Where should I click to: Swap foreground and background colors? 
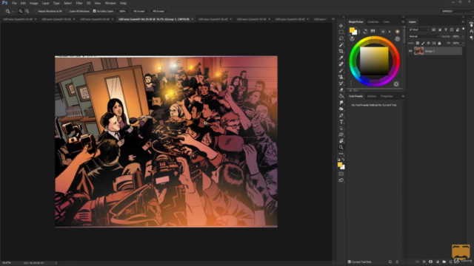tap(343, 160)
